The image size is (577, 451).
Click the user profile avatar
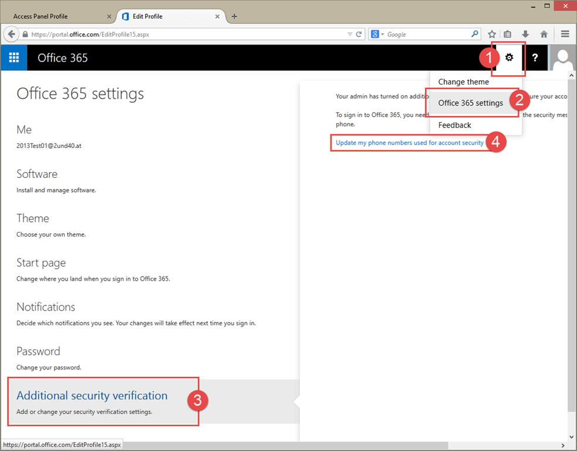click(x=562, y=58)
